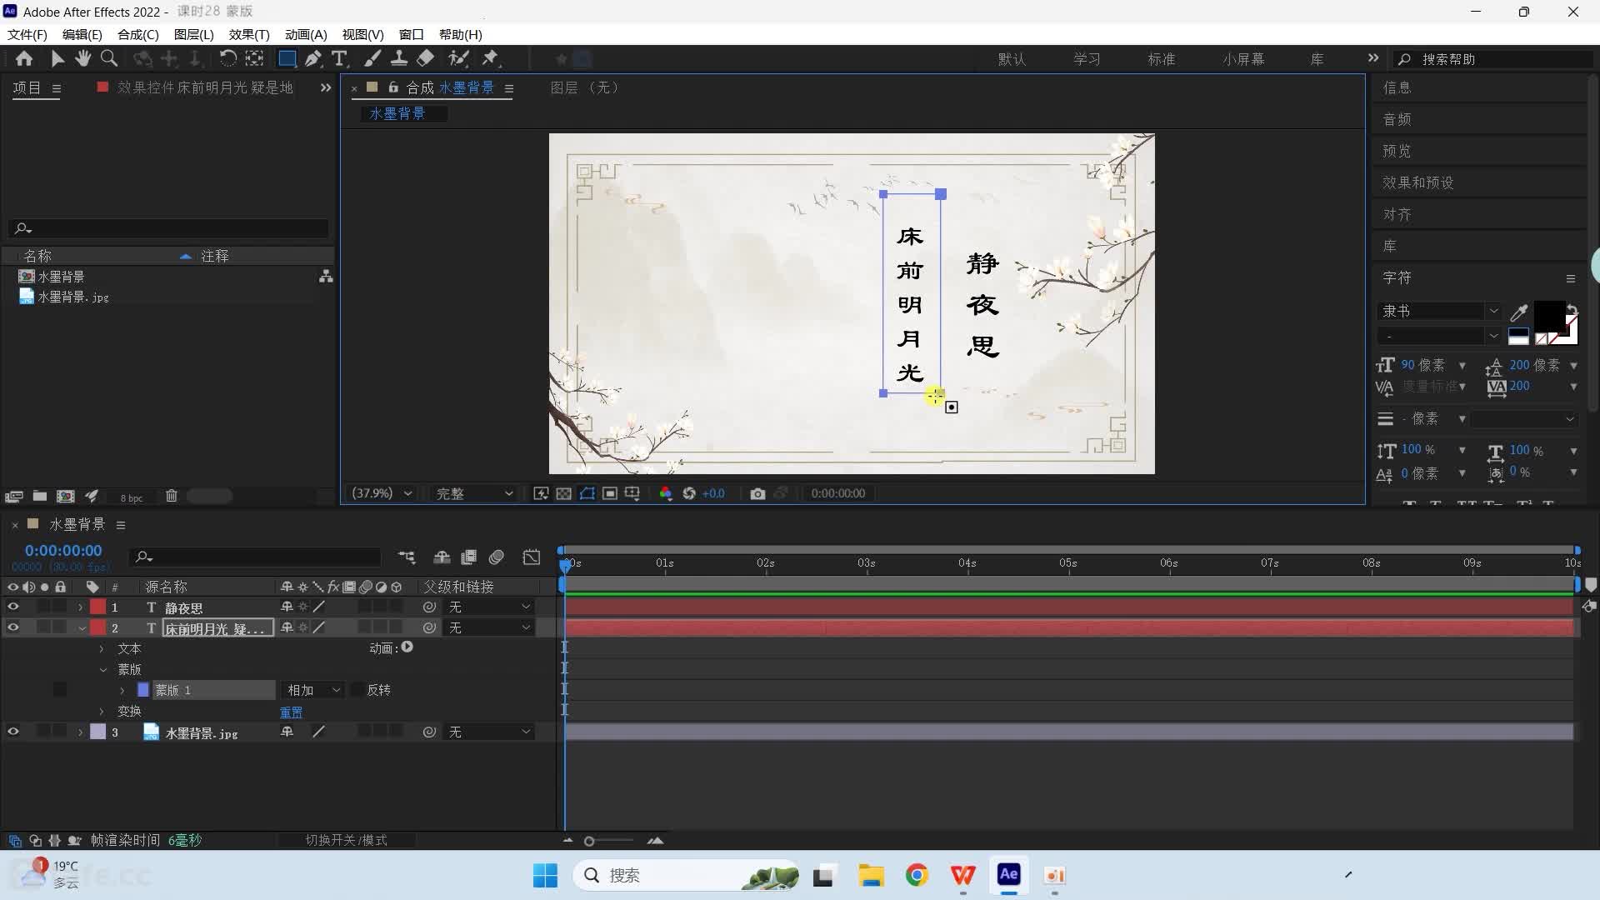
Task: Hide the 静夜思 text layer
Action: tap(12, 607)
